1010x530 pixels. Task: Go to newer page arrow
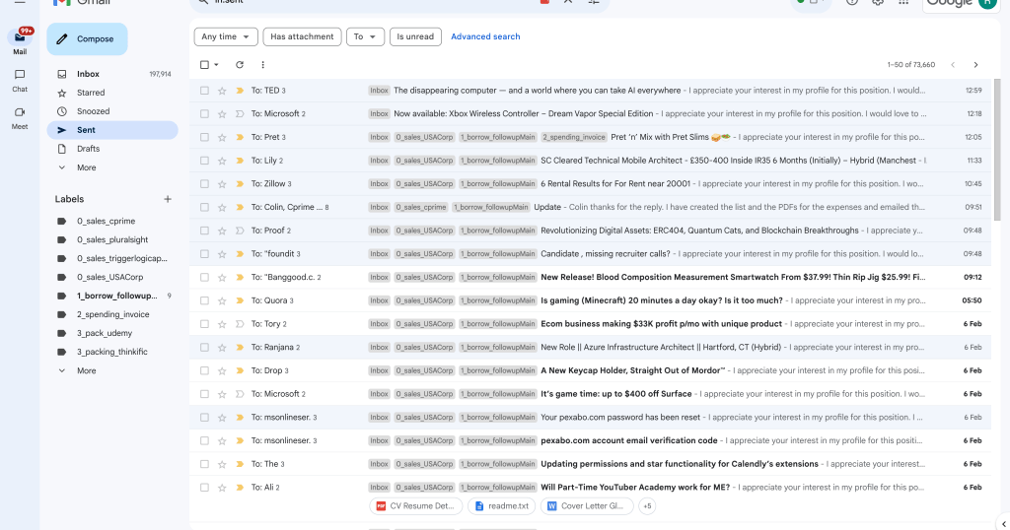tap(953, 65)
